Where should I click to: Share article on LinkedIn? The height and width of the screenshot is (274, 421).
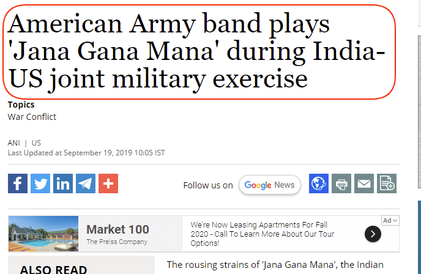(x=63, y=183)
